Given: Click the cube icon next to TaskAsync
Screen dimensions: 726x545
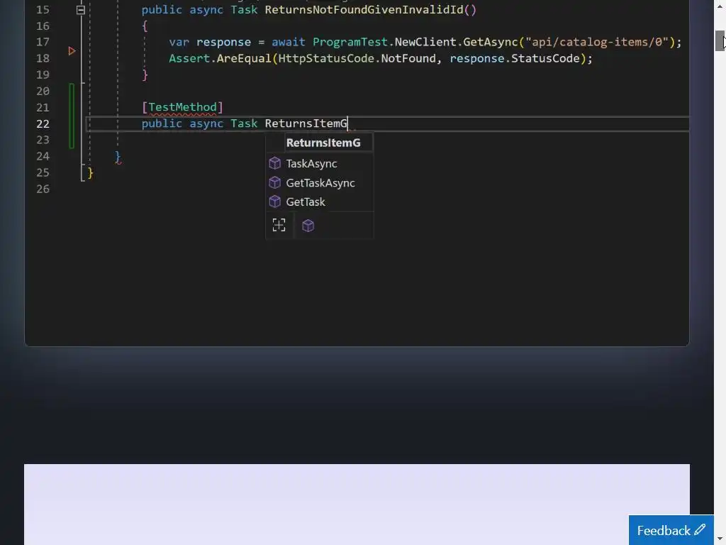Looking at the screenshot, I should pyautogui.click(x=274, y=163).
